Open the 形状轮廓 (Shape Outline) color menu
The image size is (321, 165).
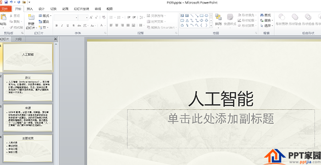pos(247,21)
